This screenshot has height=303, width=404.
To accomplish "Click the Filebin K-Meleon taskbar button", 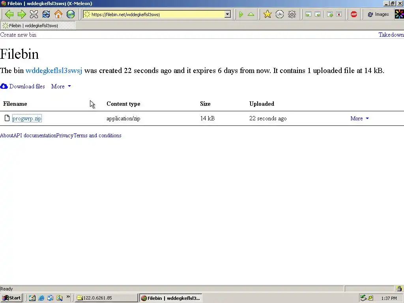I will pyautogui.click(x=171, y=298).
